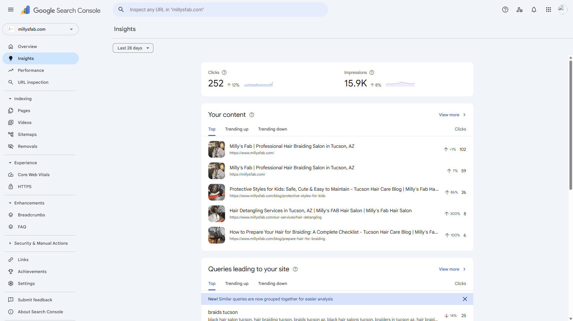Select Trending down tab under Queries section

[x=272, y=283]
